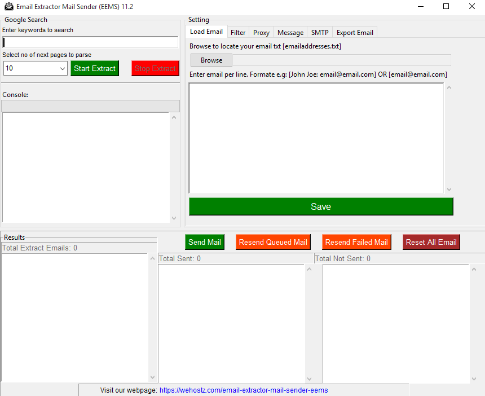485x396 pixels.
Task: Click email text area scroll down arrow
Action: (x=449, y=189)
